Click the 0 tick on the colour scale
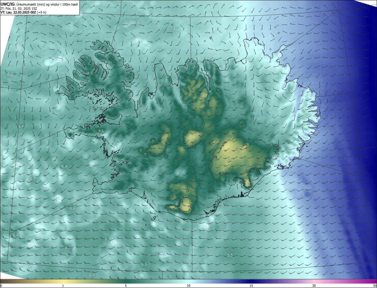This screenshot has height=288, width=377. pos(1,286)
